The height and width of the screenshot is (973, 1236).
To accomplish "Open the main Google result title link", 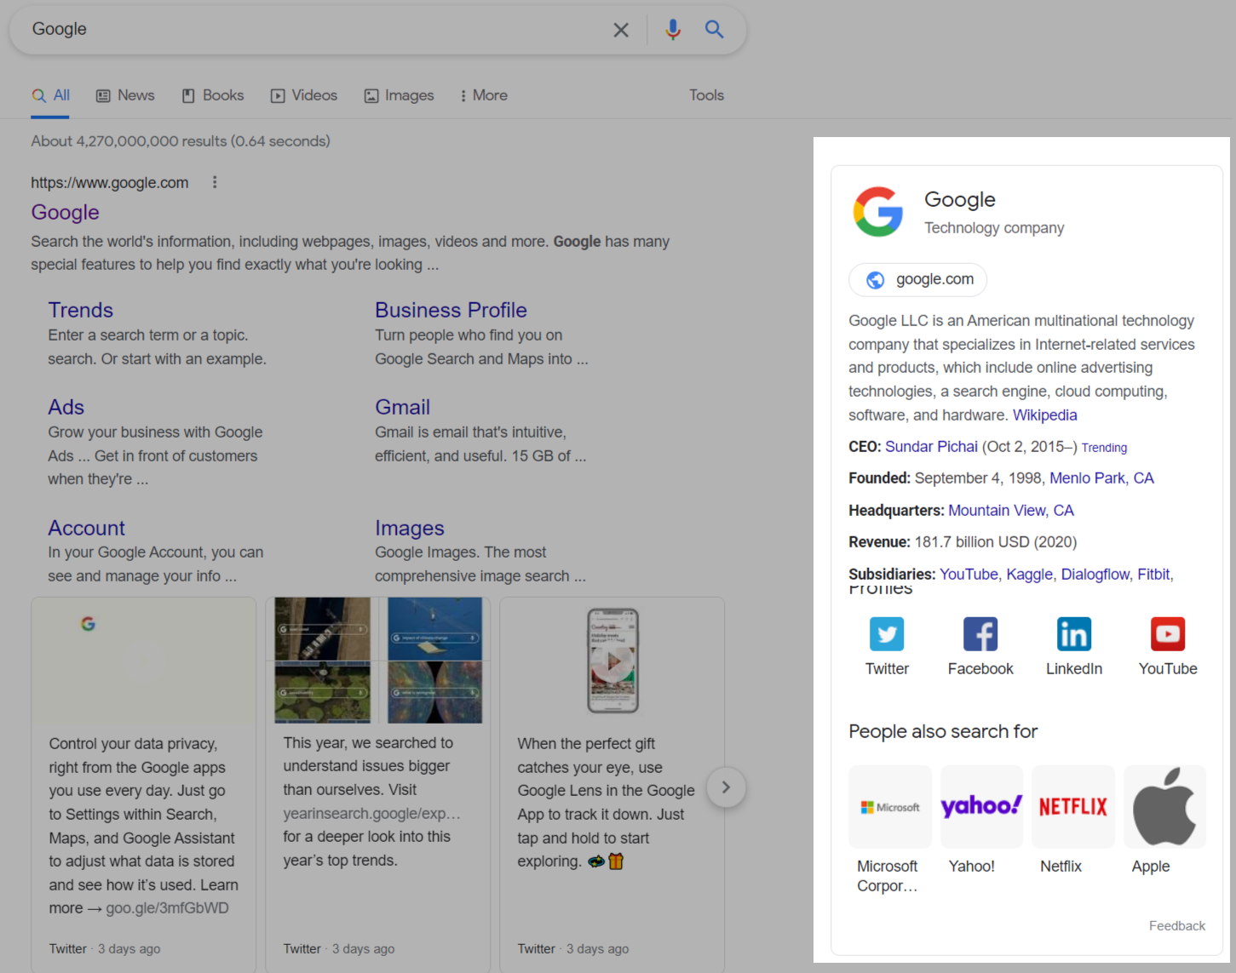I will [x=66, y=212].
